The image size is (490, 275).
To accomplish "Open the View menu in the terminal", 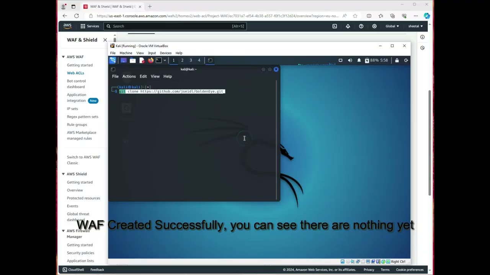I will 155,76.
